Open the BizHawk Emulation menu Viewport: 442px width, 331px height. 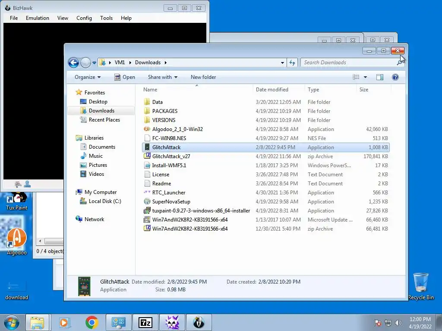click(x=38, y=18)
